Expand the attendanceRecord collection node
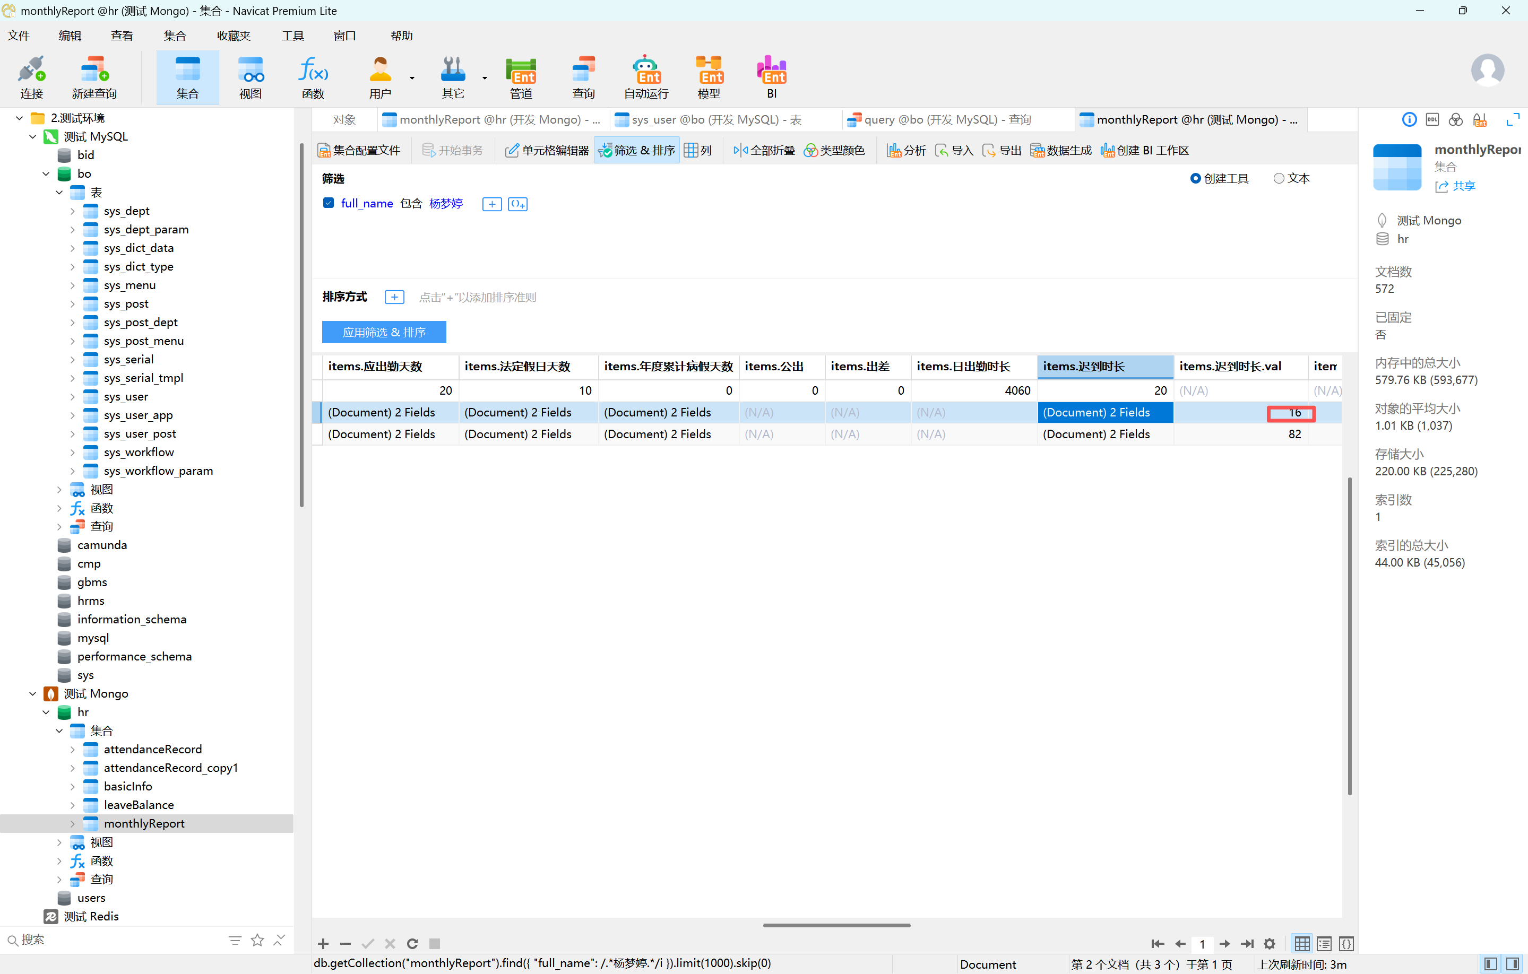 (72, 750)
